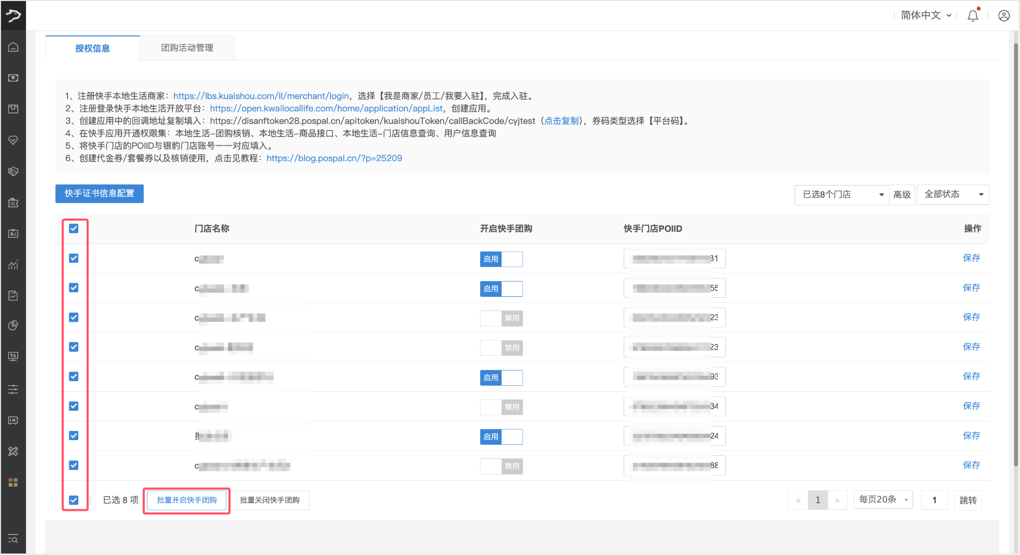Viewport: 1020px width, 555px height.
Task: Expand the 已选8个门店 store dropdown
Action: coord(841,195)
